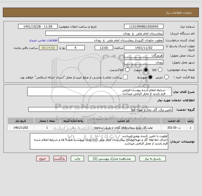
Task: Select the خدمت radio button
Action: coord(146,70)
